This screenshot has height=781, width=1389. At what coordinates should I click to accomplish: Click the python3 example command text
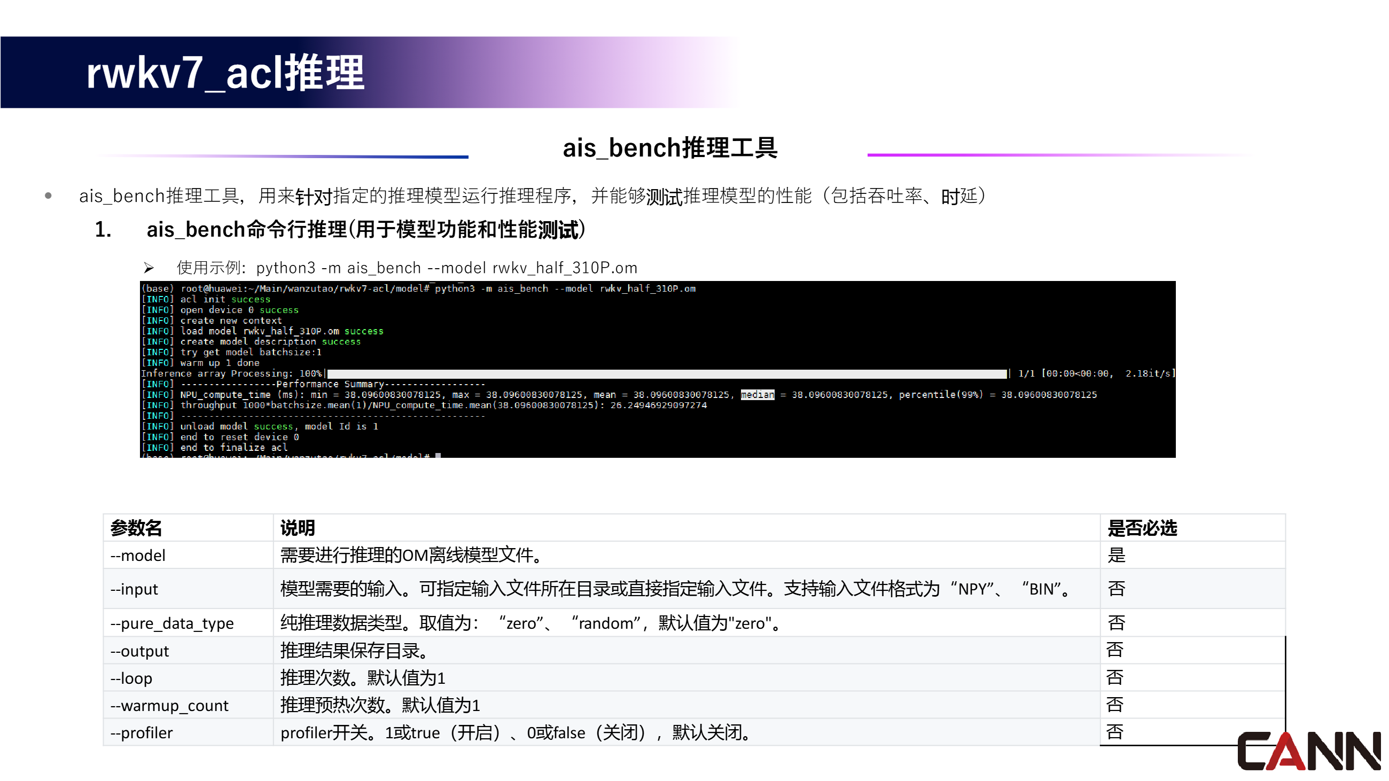tap(447, 268)
